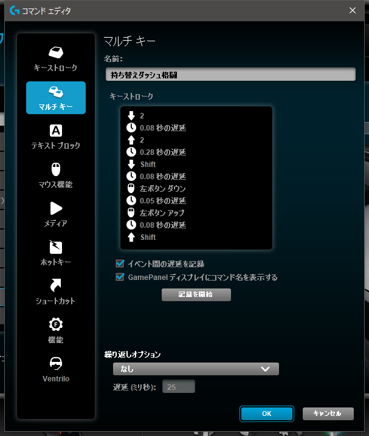Click the 遅延 (ミリ秒) delay value field
The image size is (369, 436).
point(178,387)
